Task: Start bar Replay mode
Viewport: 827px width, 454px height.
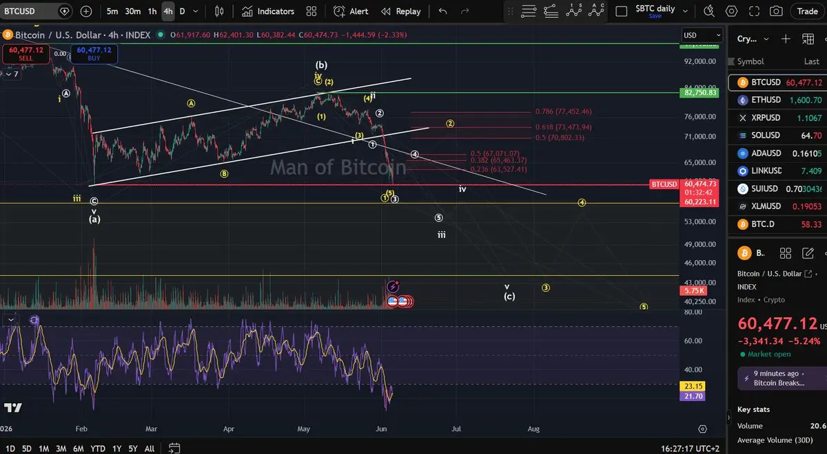Action: coord(400,11)
